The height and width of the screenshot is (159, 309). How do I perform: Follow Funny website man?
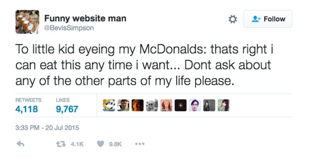click(x=268, y=19)
